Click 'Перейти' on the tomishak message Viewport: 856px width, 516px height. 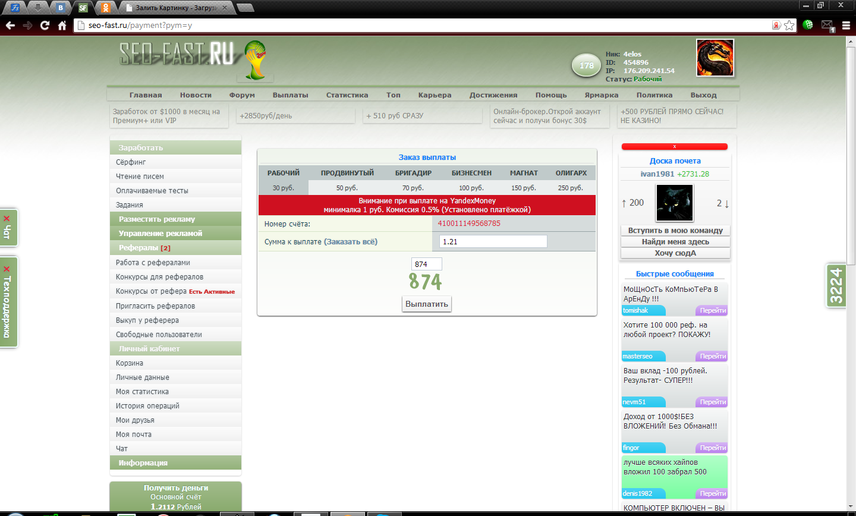pyautogui.click(x=712, y=311)
